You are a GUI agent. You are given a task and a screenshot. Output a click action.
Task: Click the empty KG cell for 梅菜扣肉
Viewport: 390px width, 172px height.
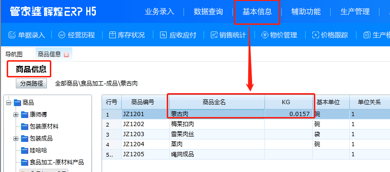click(x=289, y=124)
